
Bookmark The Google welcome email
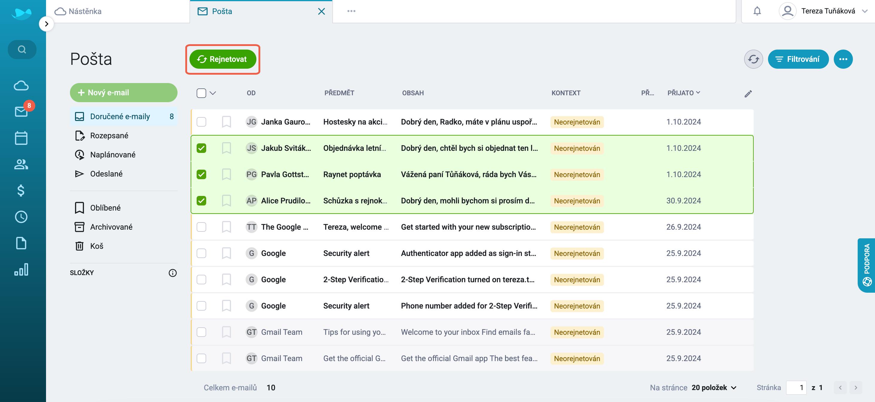click(x=226, y=227)
